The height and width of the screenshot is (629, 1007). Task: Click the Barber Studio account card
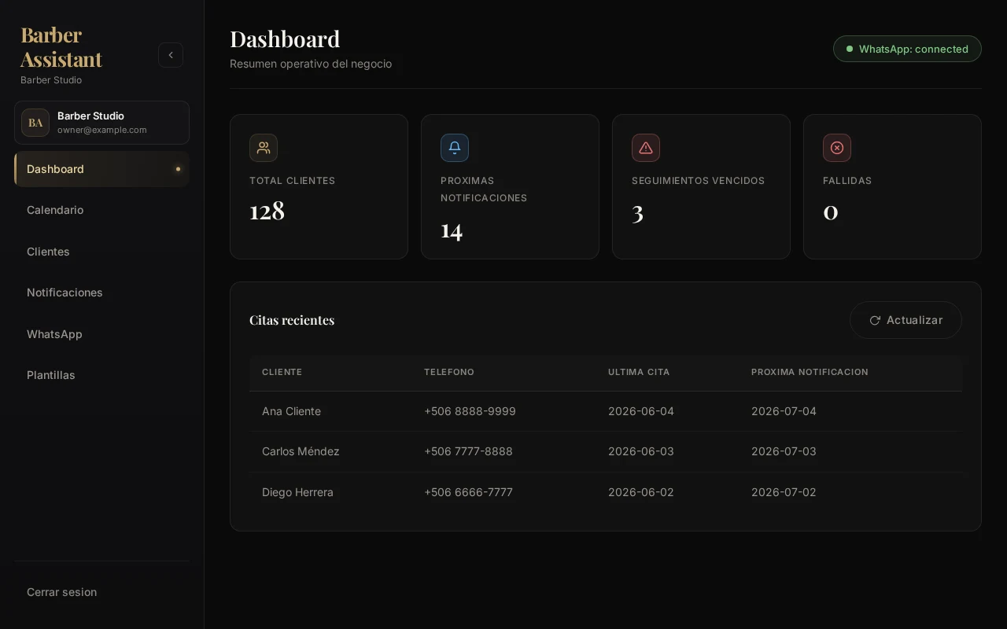point(101,123)
